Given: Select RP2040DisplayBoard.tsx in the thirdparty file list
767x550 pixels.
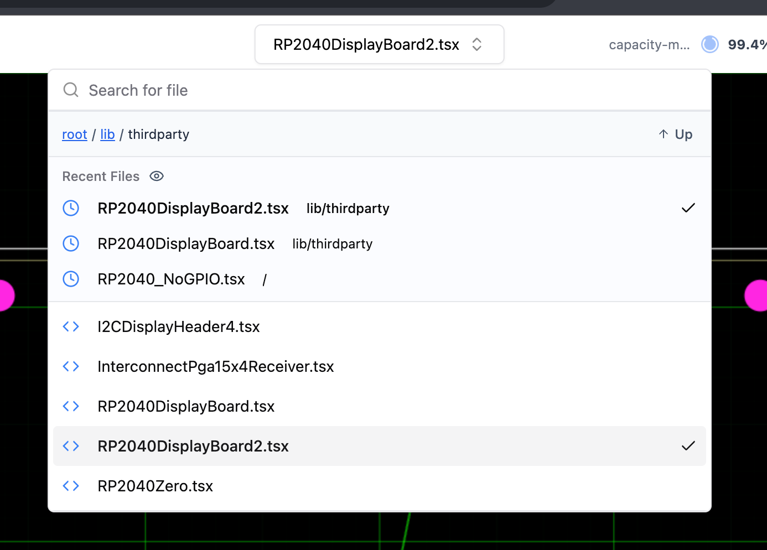Looking at the screenshot, I should 380,406.
